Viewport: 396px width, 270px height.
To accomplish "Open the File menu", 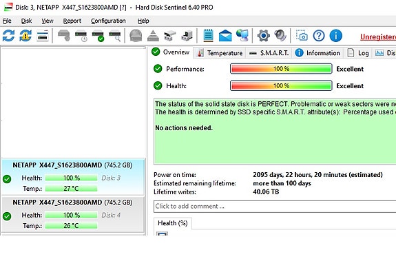I will 7,21.
